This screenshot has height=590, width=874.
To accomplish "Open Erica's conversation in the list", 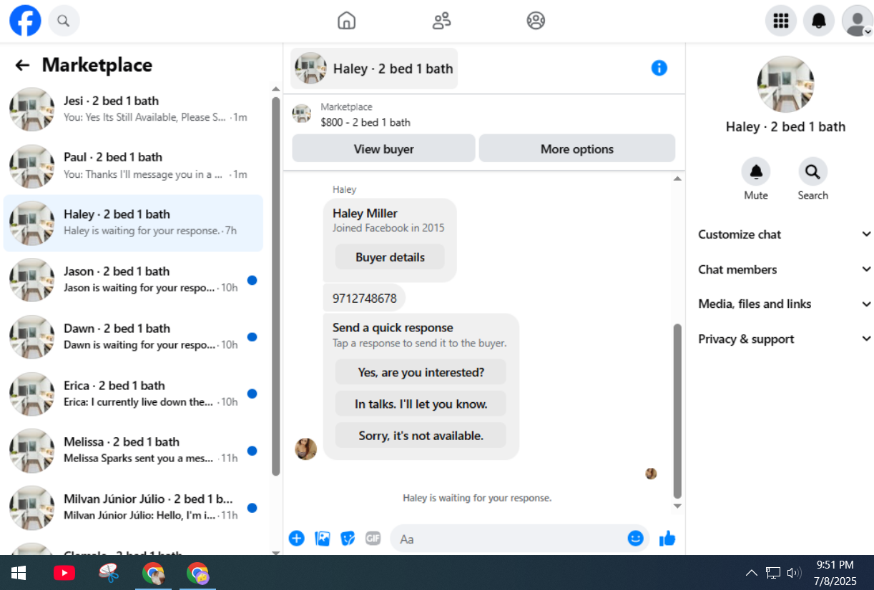I will point(133,394).
